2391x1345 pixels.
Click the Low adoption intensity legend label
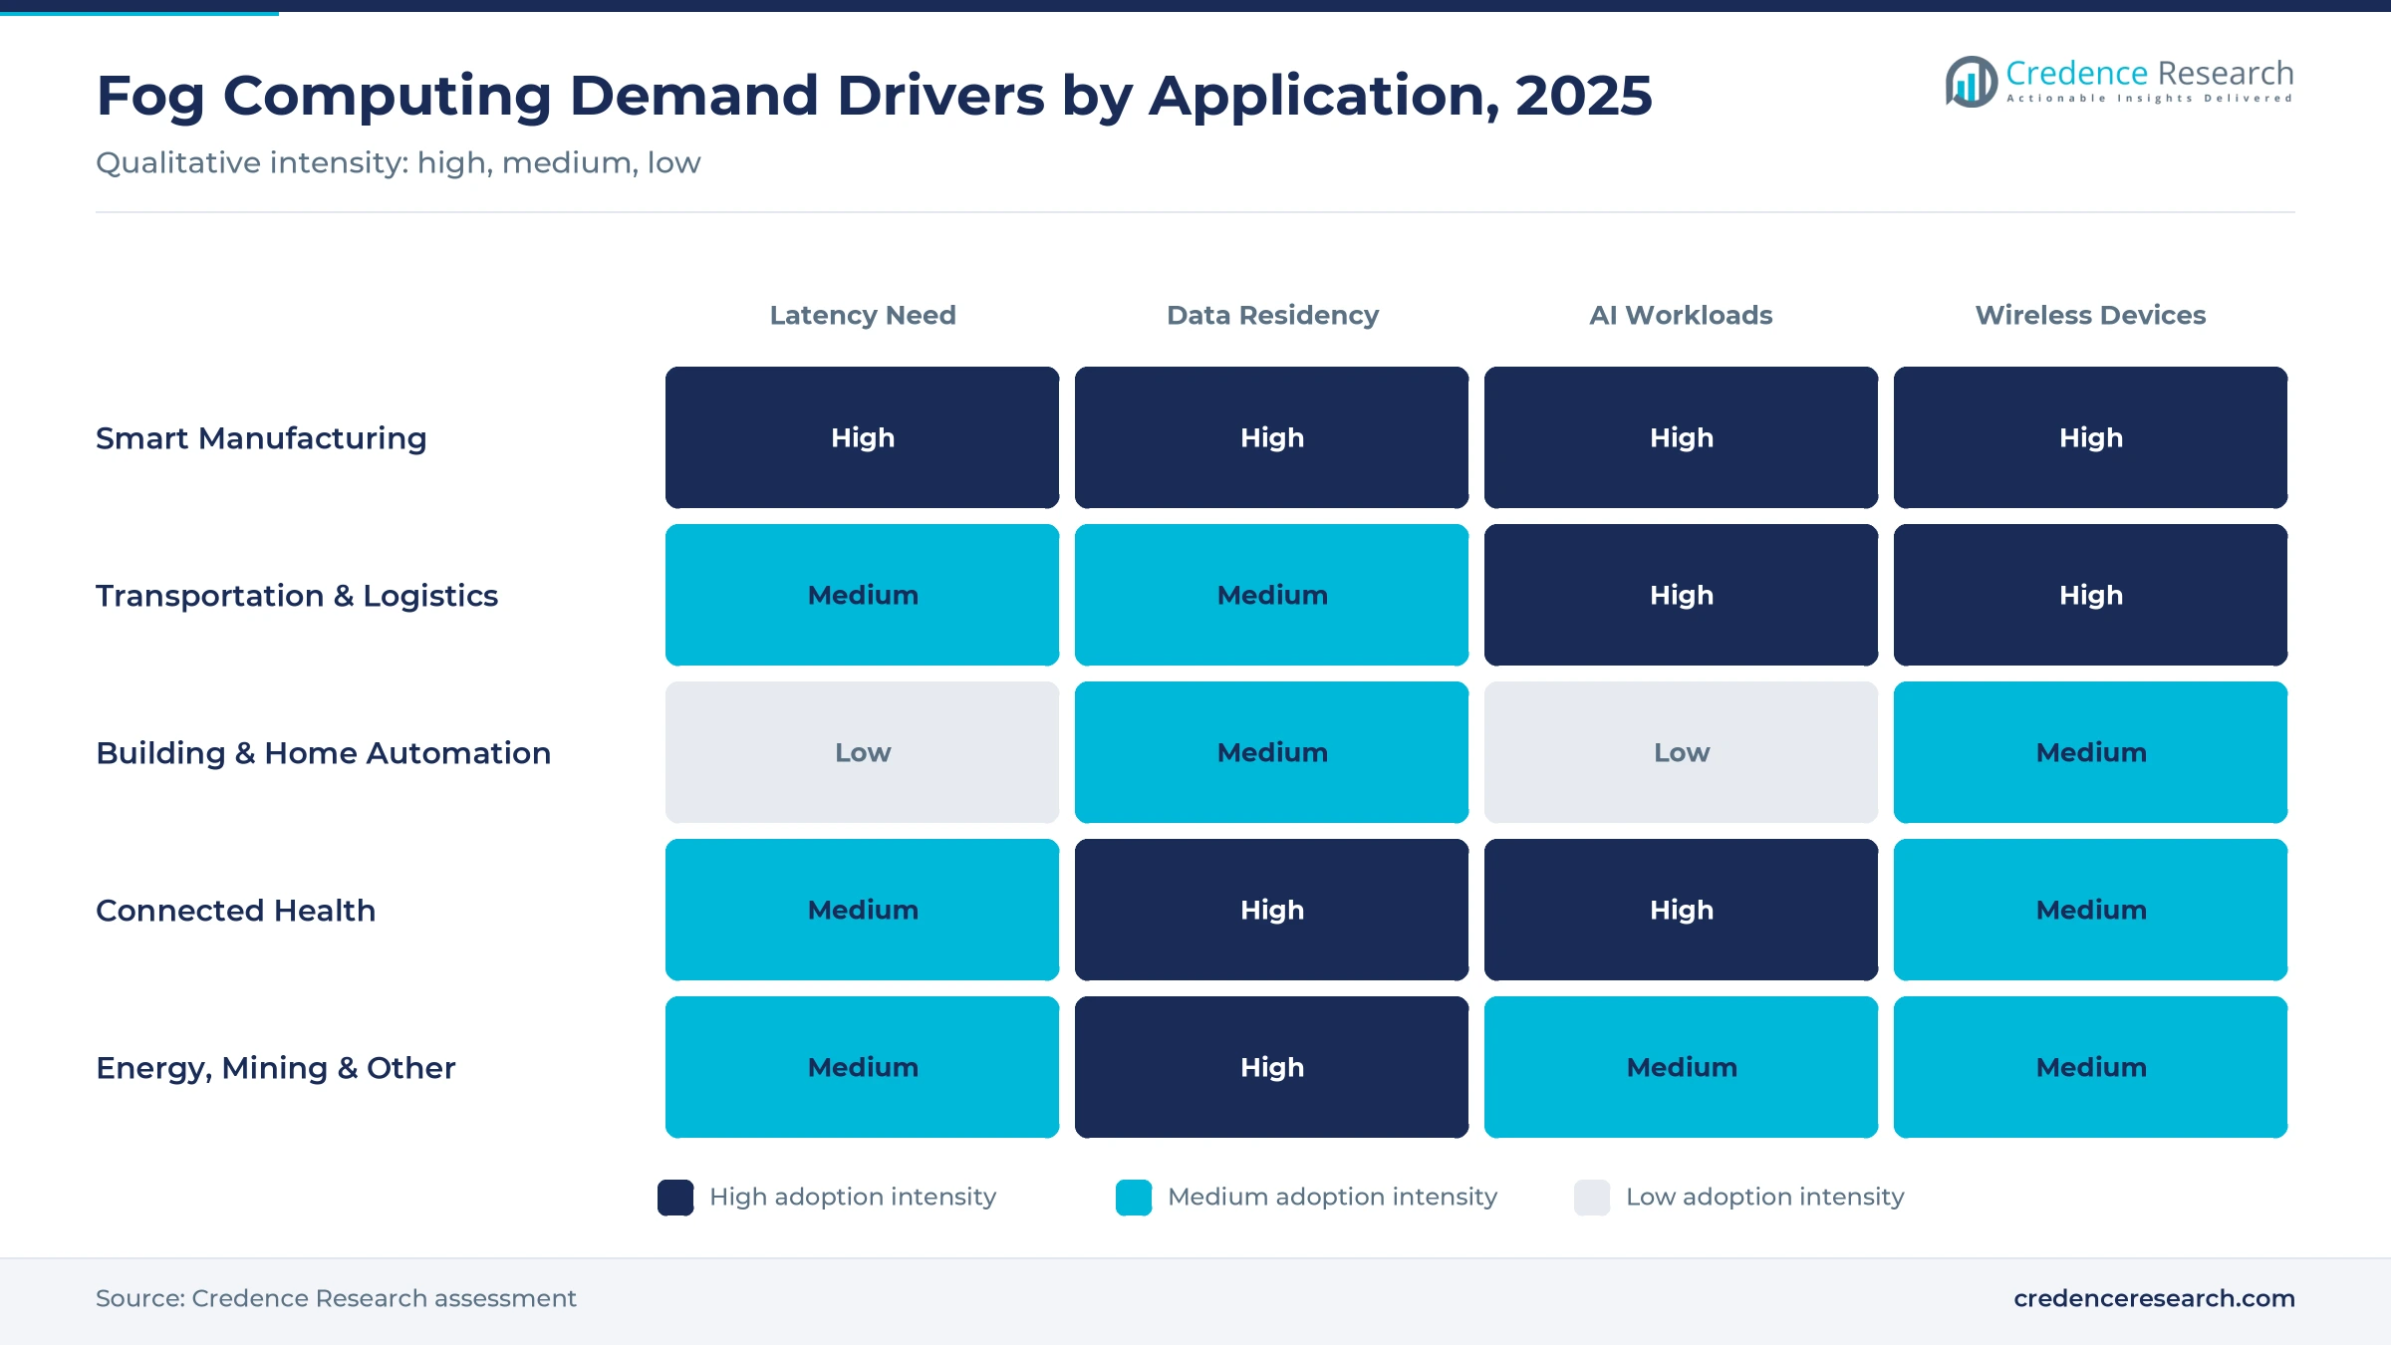[1764, 1197]
